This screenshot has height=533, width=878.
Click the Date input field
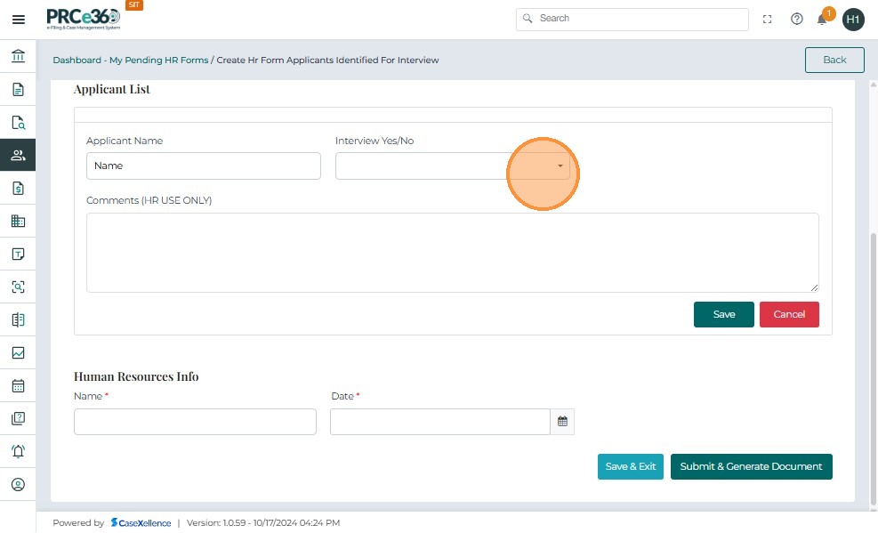tap(440, 422)
